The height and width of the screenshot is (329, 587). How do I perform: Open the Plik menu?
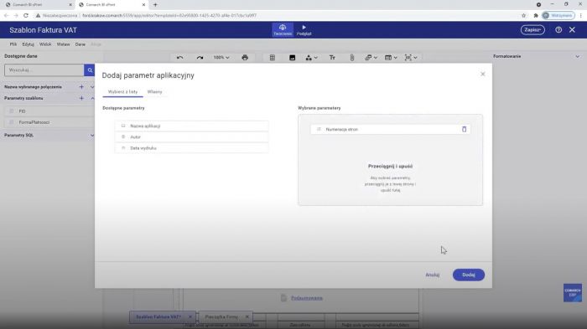pyautogui.click(x=13, y=44)
